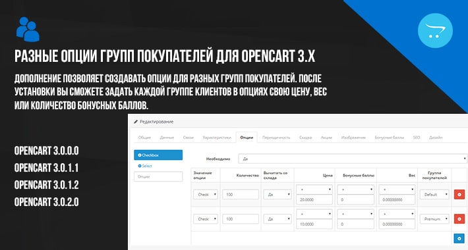Focus the Опции search input
This screenshot has height=250, width=468.
point(158,176)
